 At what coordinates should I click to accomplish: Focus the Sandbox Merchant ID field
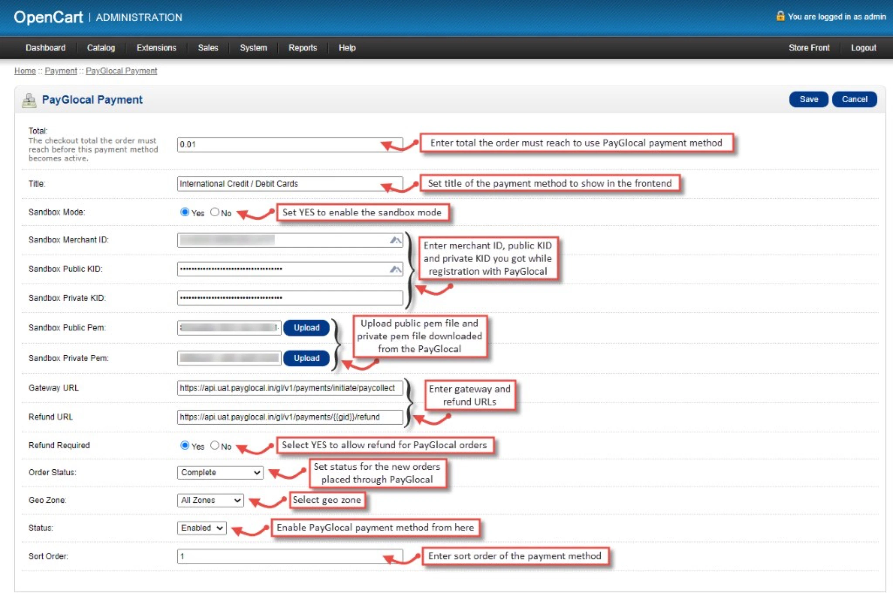click(x=290, y=240)
